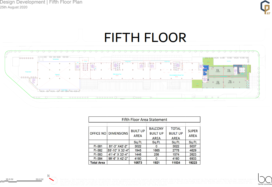This screenshot has height=187, width=272.
Task: Click the total super area value 19223
Action: point(193,162)
